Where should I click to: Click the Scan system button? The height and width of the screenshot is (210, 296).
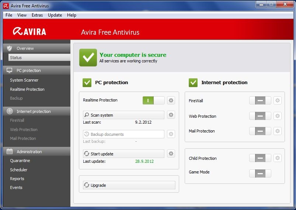pyautogui.click(x=123, y=115)
